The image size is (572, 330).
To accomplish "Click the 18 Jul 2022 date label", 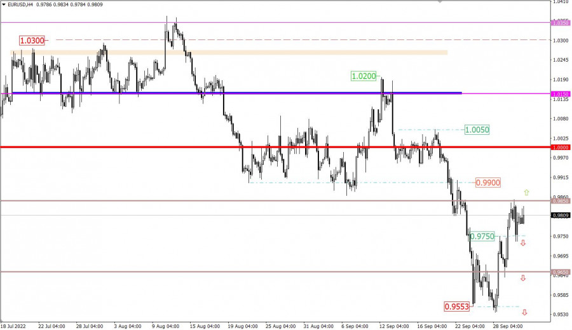I will pos(13,326).
